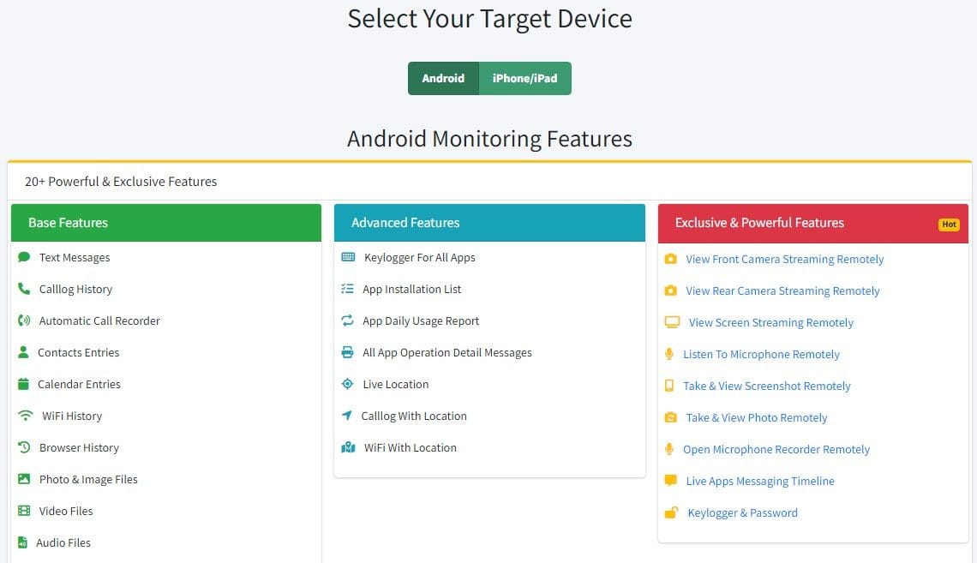
Task: Select the Android device toggle
Action: coord(443,78)
